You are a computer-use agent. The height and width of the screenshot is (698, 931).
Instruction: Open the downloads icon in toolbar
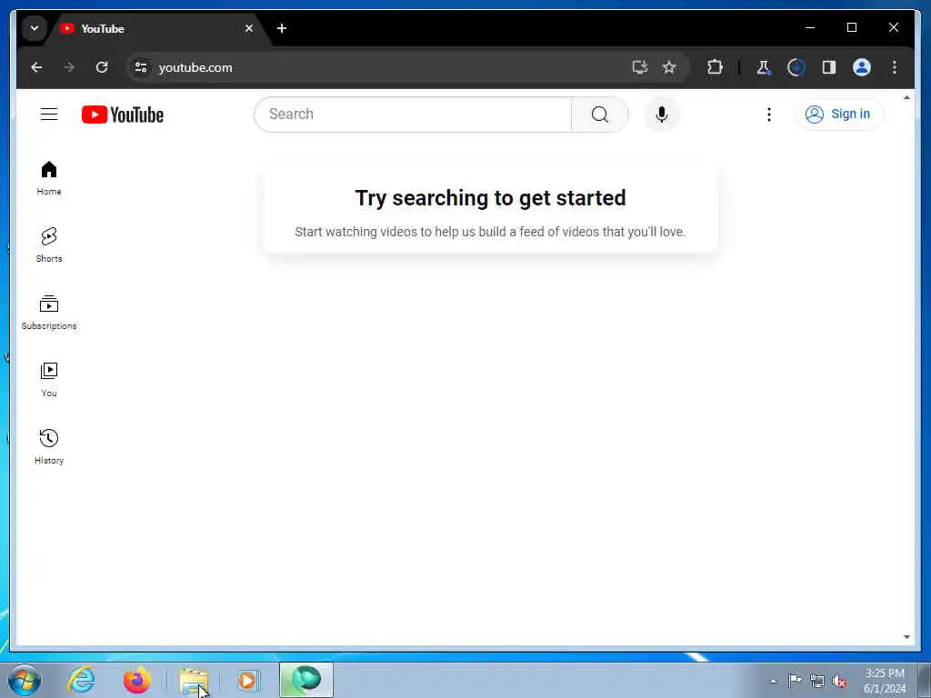[x=796, y=67]
